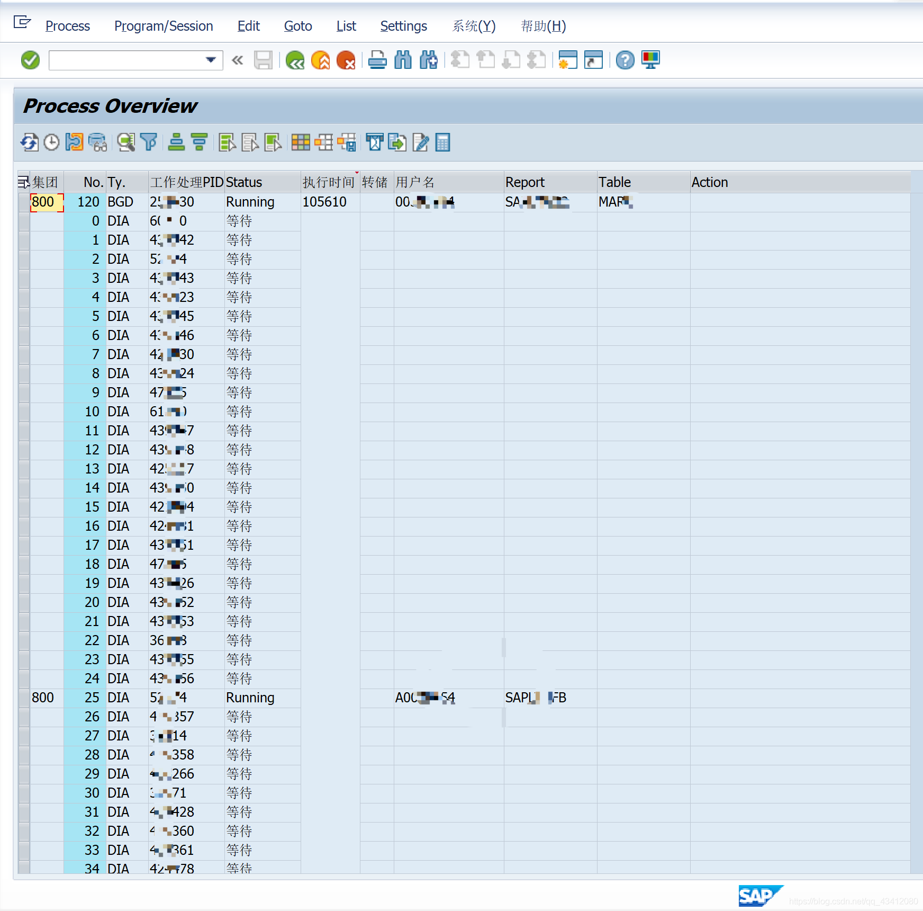Select the row marker for process 26
Image resolution: width=923 pixels, height=911 pixels.
pyautogui.click(x=24, y=717)
